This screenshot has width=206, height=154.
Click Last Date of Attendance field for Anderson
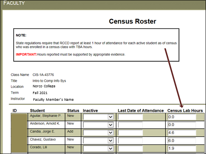[x=130, y=125]
